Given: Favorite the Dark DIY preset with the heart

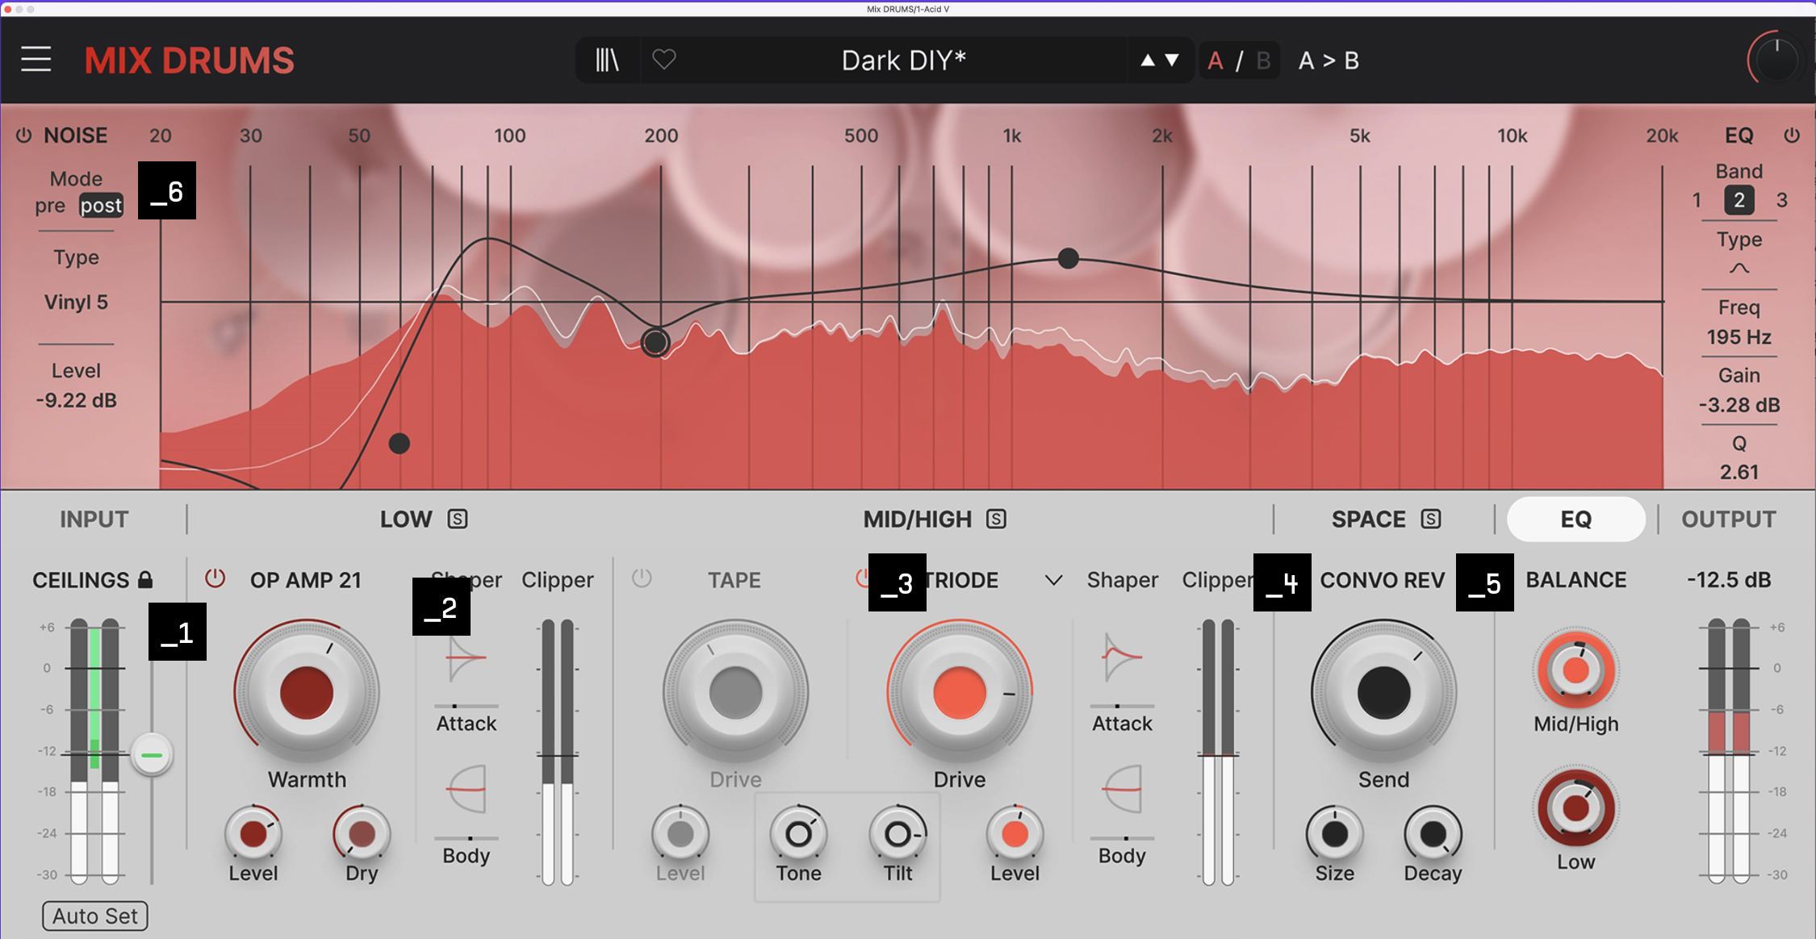Looking at the screenshot, I should [664, 60].
